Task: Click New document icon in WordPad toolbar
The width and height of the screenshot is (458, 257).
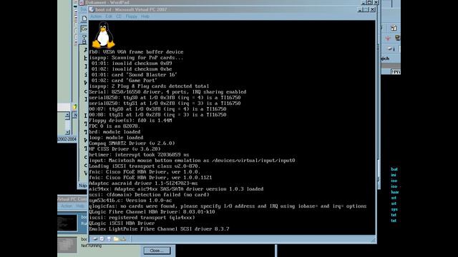Action: (x=84, y=19)
